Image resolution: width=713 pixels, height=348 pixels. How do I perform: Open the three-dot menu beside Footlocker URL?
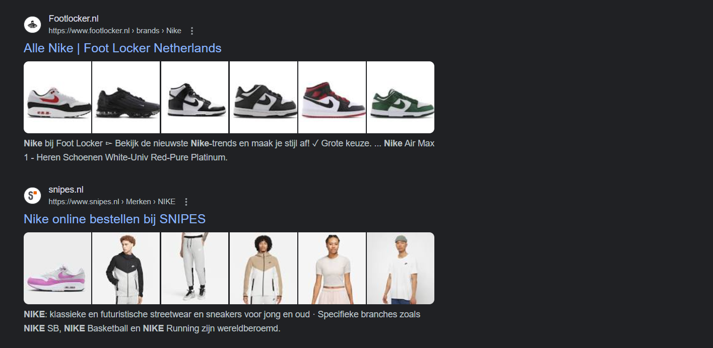(191, 31)
